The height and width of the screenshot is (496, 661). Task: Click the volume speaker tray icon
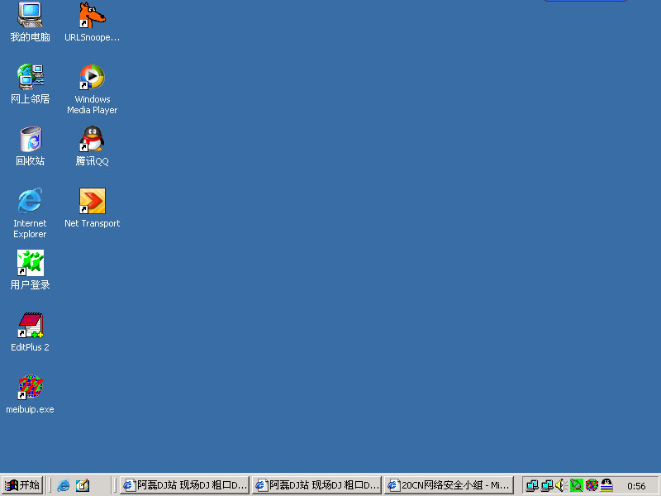[561, 485]
